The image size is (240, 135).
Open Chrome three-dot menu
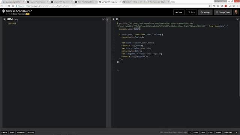tap(238, 6)
